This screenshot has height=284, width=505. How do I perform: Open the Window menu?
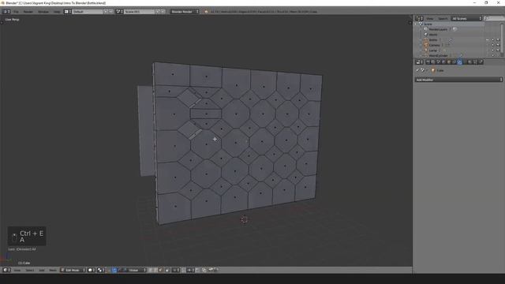43,12
